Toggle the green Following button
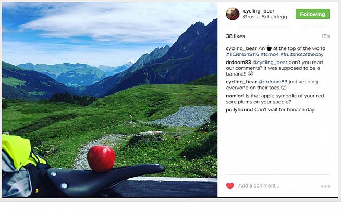The height and width of the screenshot is (212, 341). tap(312, 14)
